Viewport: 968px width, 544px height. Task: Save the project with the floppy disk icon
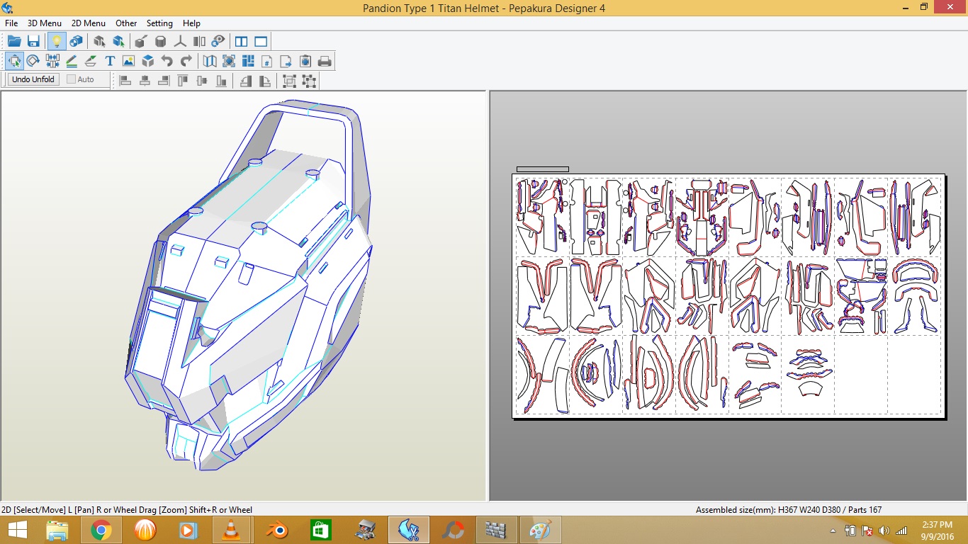(33, 41)
